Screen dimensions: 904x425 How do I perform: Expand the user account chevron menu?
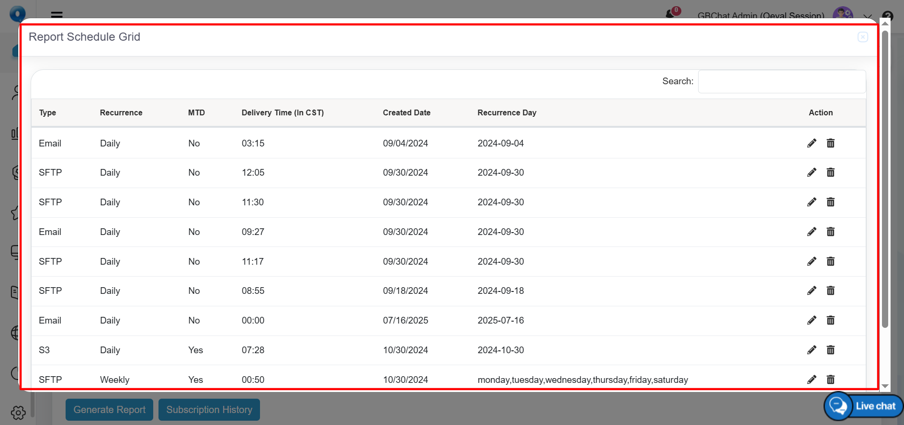pyautogui.click(x=868, y=16)
